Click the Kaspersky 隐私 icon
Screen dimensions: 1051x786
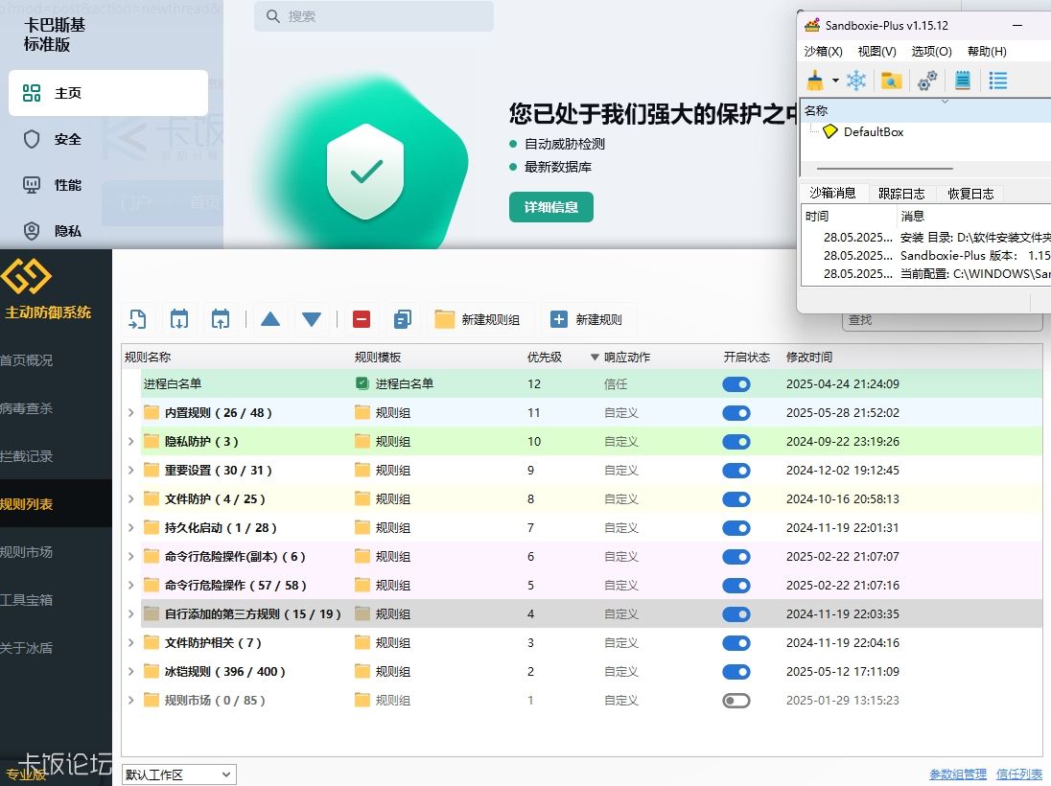(32, 231)
